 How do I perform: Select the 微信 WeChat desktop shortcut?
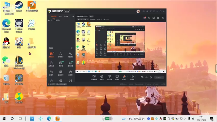pyautogui.click(x=6, y=62)
